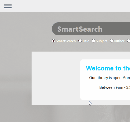Select the Subject radio button
130x122 pixels.
click(93, 41)
